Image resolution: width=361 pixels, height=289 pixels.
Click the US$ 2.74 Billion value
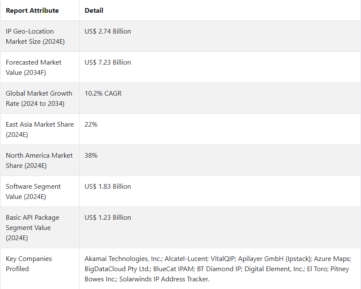coord(108,31)
